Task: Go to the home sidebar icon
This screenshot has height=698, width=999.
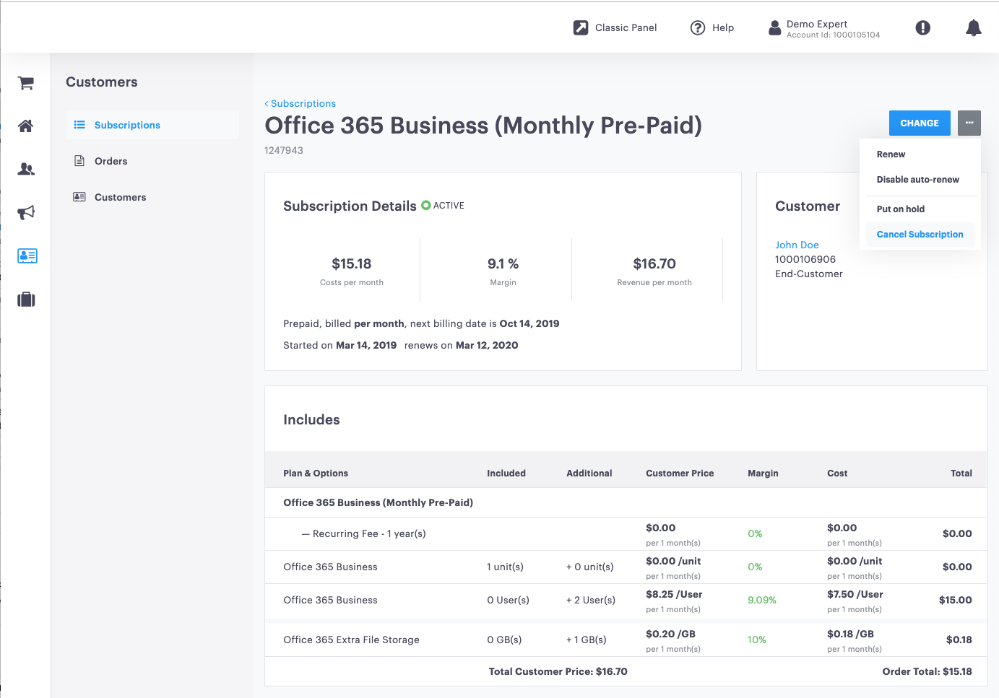Action: tap(26, 126)
